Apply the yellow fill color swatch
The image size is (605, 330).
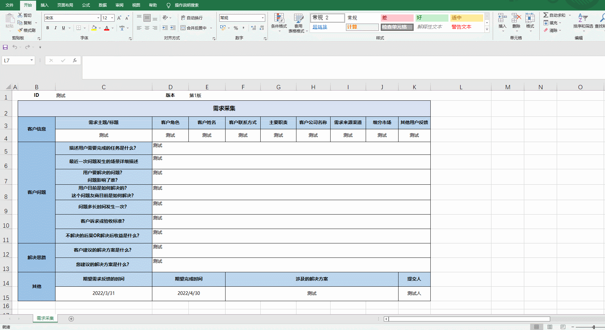point(94,28)
